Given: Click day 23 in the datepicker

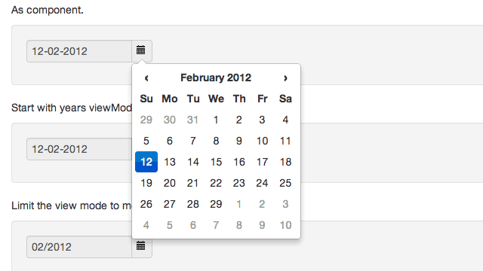Looking at the screenshot, I should [x=239, y=183].
